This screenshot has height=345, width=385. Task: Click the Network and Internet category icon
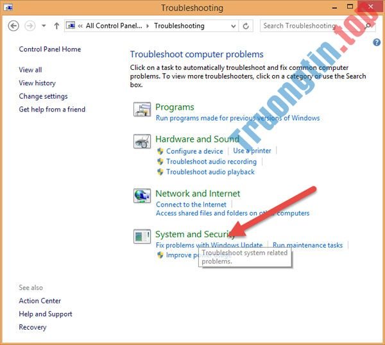(x=142, y=196)
